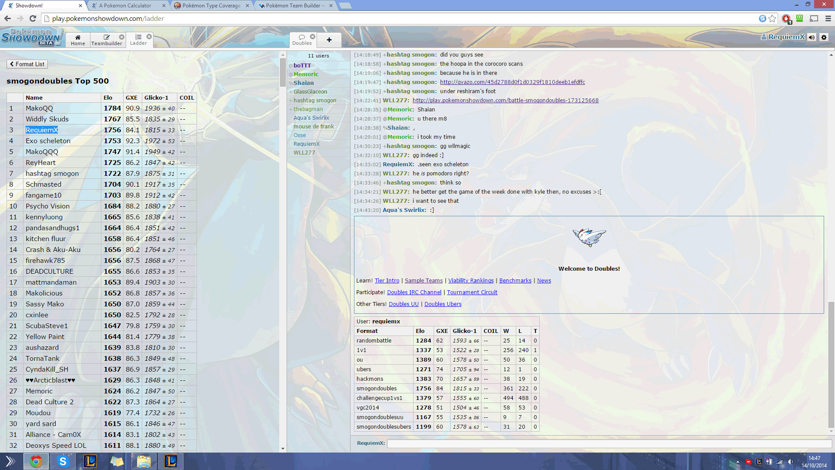Open the Teambuilder tab

click(107, 40)
